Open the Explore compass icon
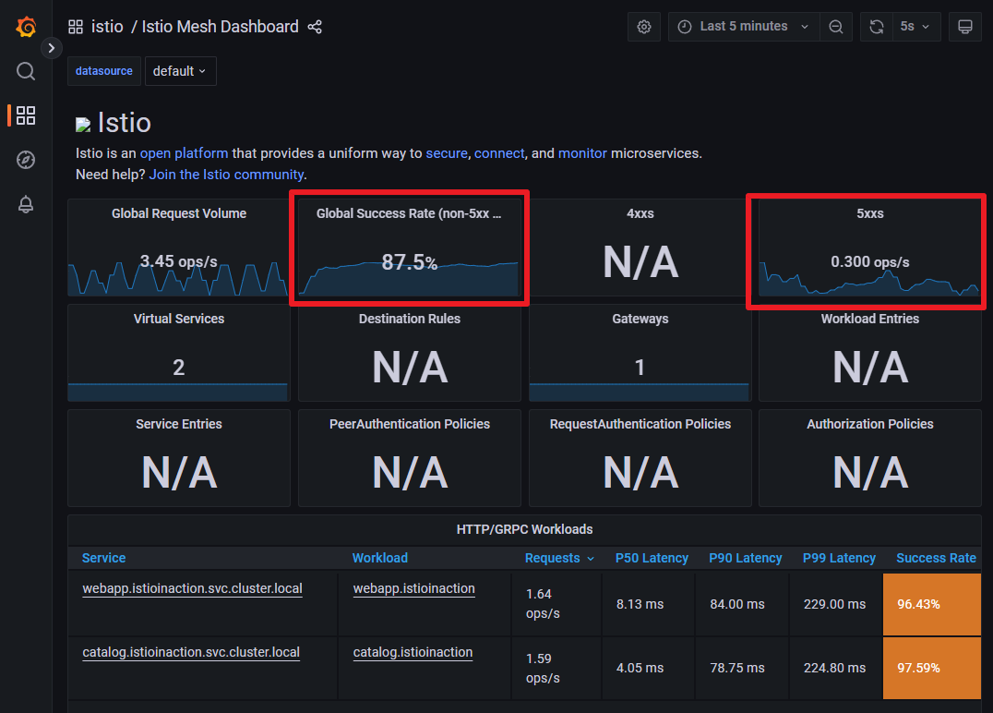This screenshot has height=713, width=993. (25, 160)
